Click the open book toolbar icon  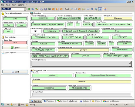tap(88, 9)
